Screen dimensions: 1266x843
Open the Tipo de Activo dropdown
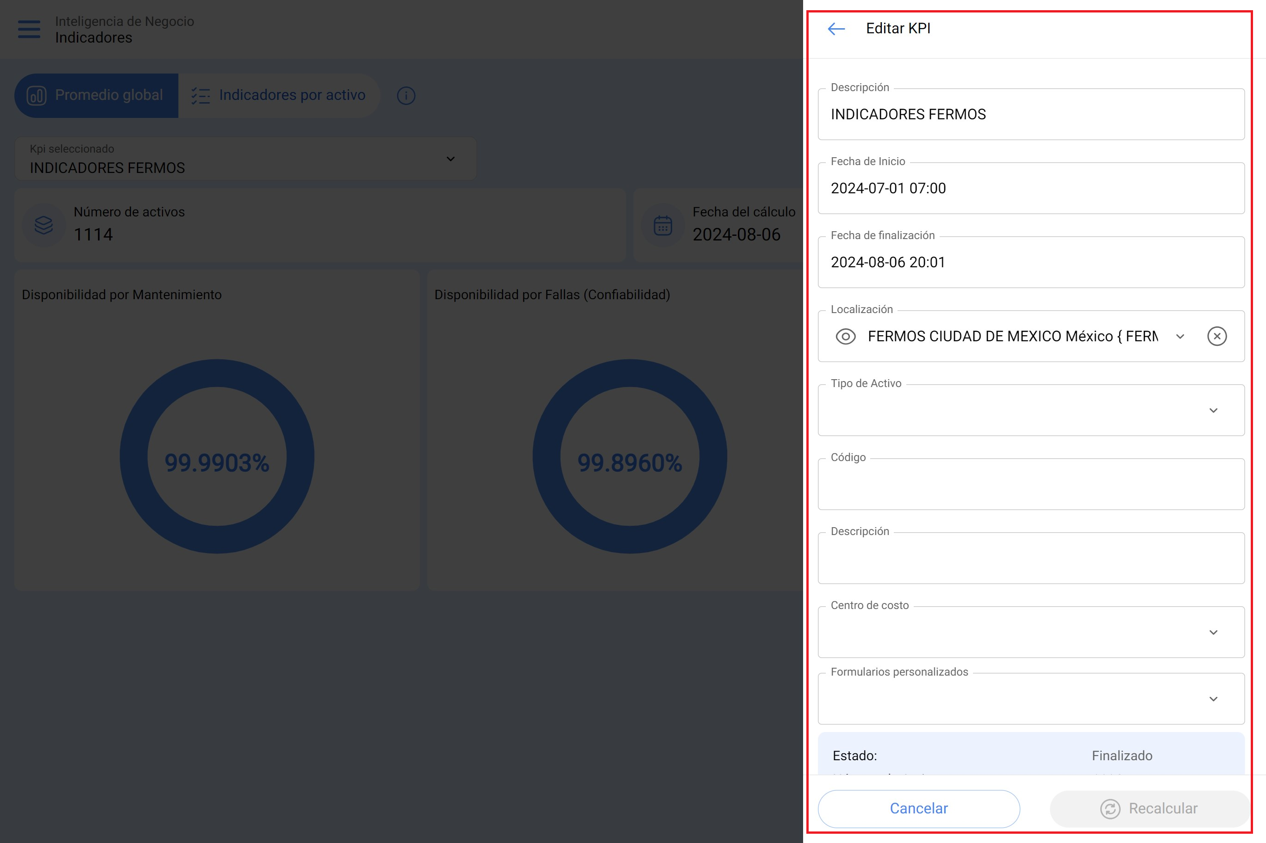tap(1031, 410)
